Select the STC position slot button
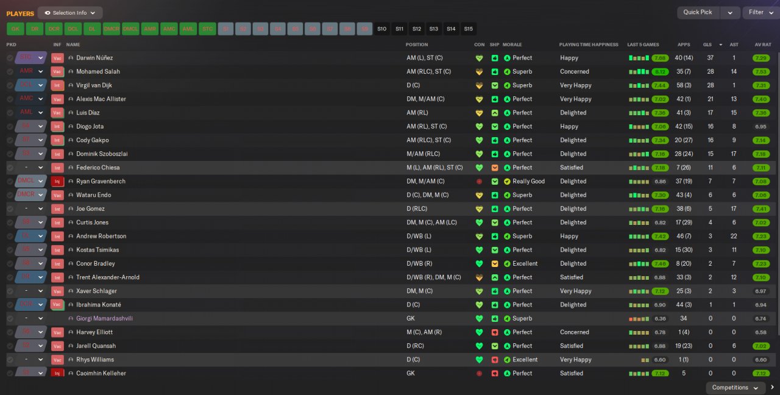Viewport: 780px width, 395px height. 207,29
